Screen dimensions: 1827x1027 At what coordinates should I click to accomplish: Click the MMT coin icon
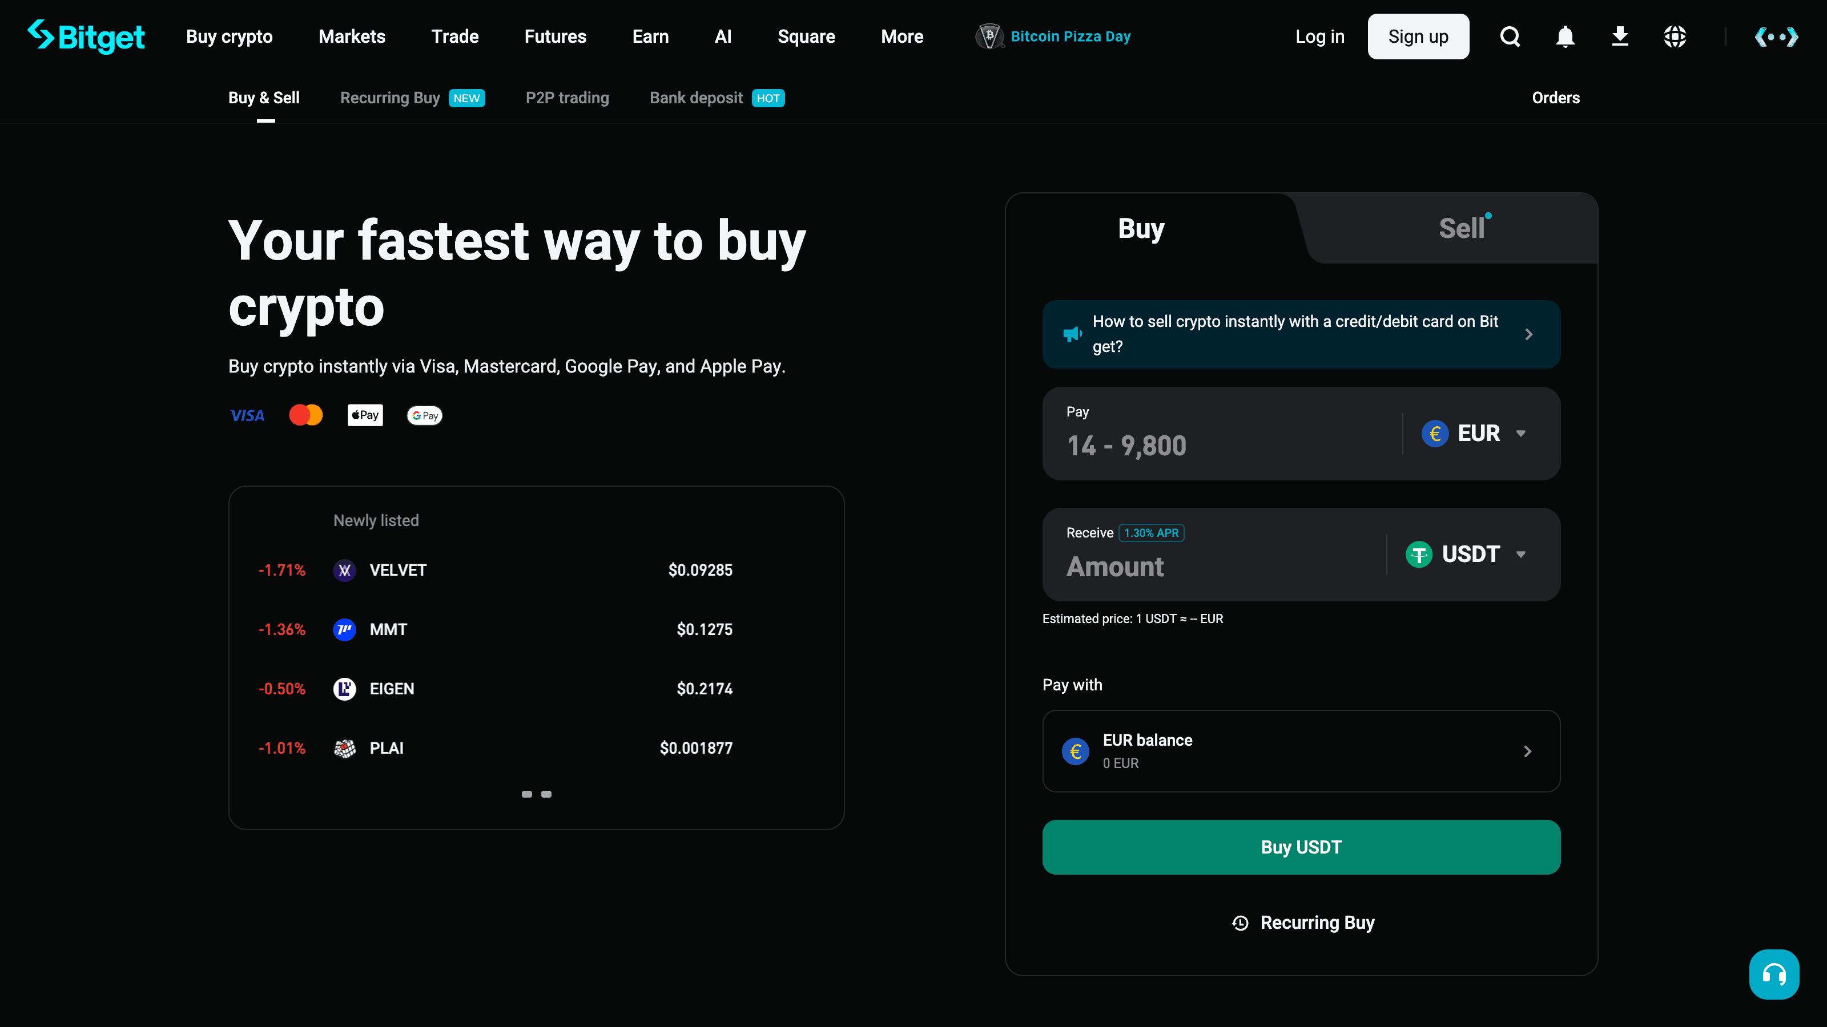[x=345, y=629]
